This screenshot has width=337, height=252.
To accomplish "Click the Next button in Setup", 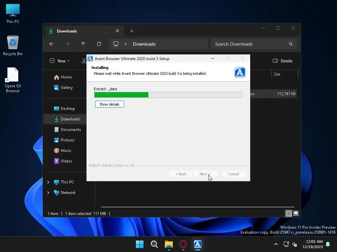I will click(205, 174).
